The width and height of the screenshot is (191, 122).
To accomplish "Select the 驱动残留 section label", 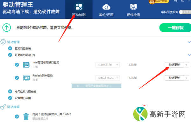I will click(x=13, y=107).
